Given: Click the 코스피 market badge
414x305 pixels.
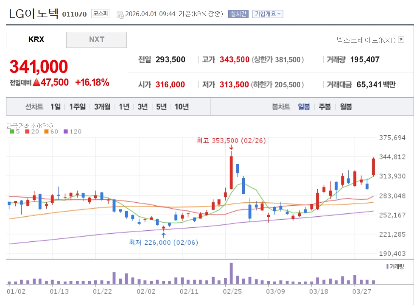Looking at the screenshot, I should coord(101,14).
